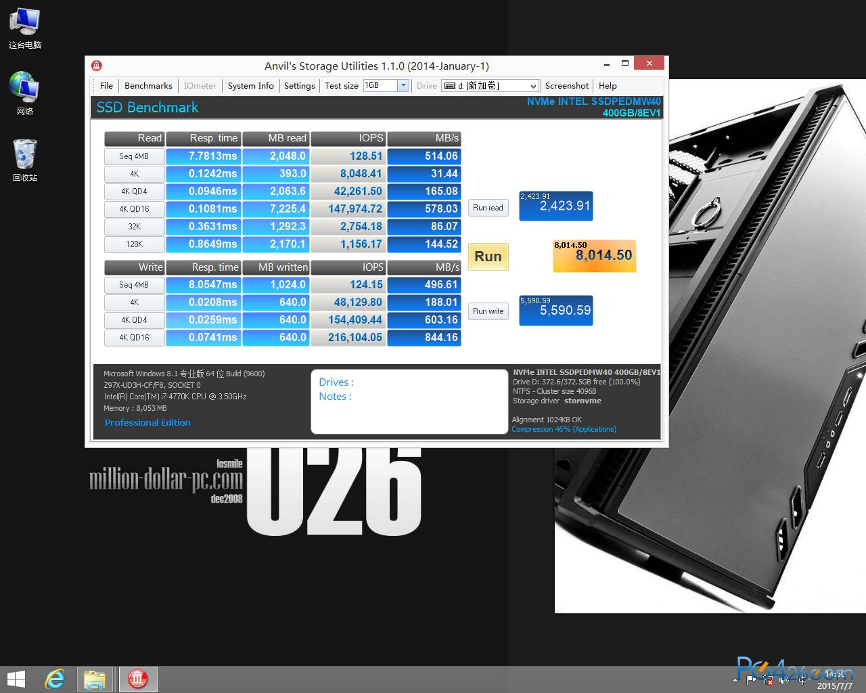866x693 pixels.
Task: Click the write 4K QD16 test button
Action: point(134,338)
